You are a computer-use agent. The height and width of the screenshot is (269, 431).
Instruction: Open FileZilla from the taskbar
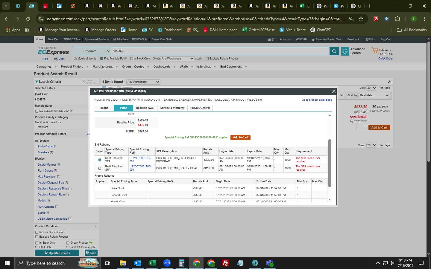[x=226, y=263]
